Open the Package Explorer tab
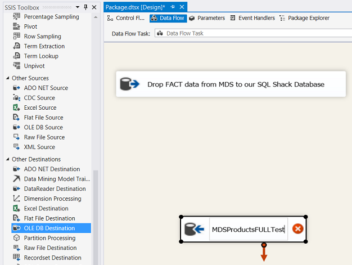Screen dimensions: 352x265 coord(304,18)
